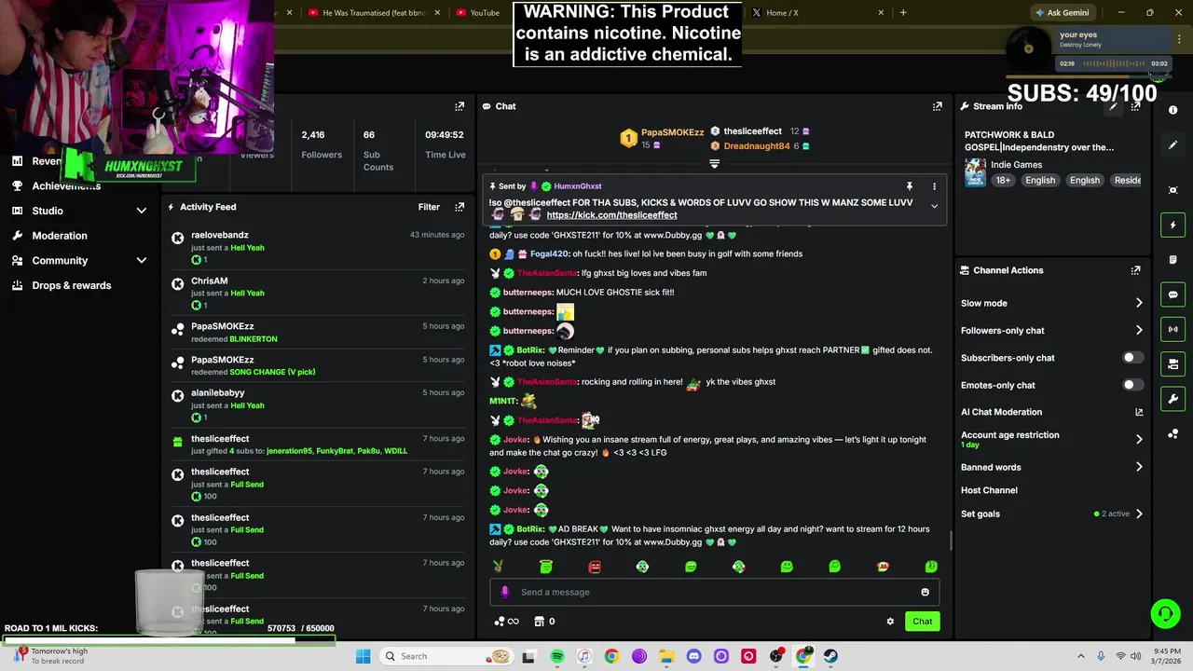Expand the Studio sidebar menu

[142, 211]
